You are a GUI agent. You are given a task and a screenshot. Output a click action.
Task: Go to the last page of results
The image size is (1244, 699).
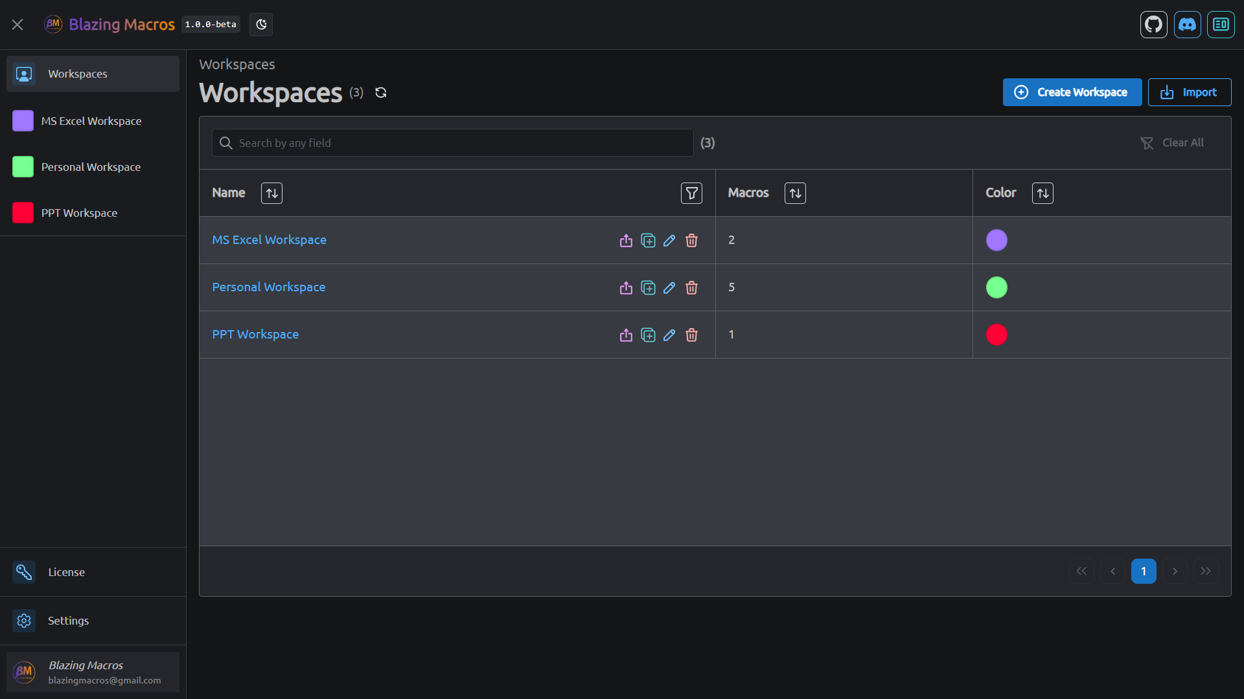coord(1206,571)
